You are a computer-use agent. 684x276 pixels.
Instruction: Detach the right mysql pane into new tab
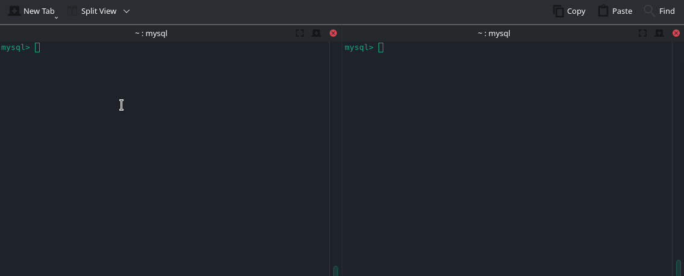point(659,33)
